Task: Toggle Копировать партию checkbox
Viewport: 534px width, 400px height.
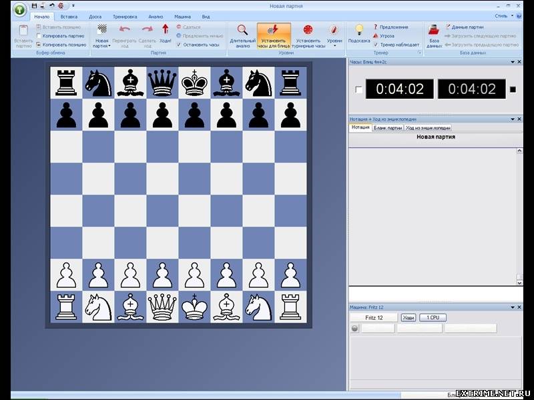Action: [x=39, y=36]
